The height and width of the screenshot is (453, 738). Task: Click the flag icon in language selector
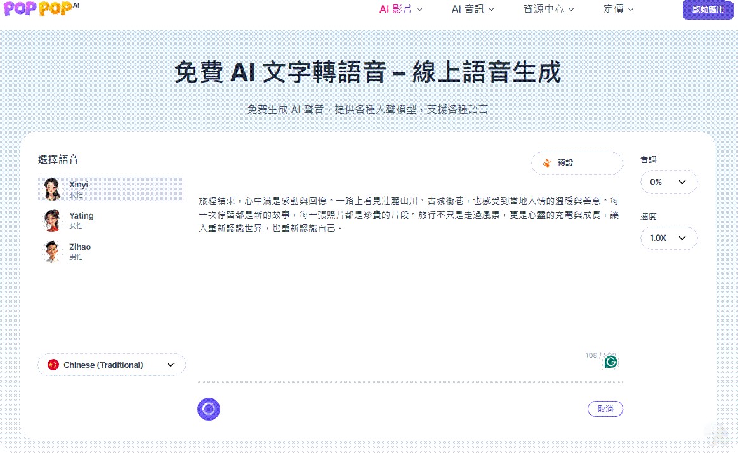[53, 365]
